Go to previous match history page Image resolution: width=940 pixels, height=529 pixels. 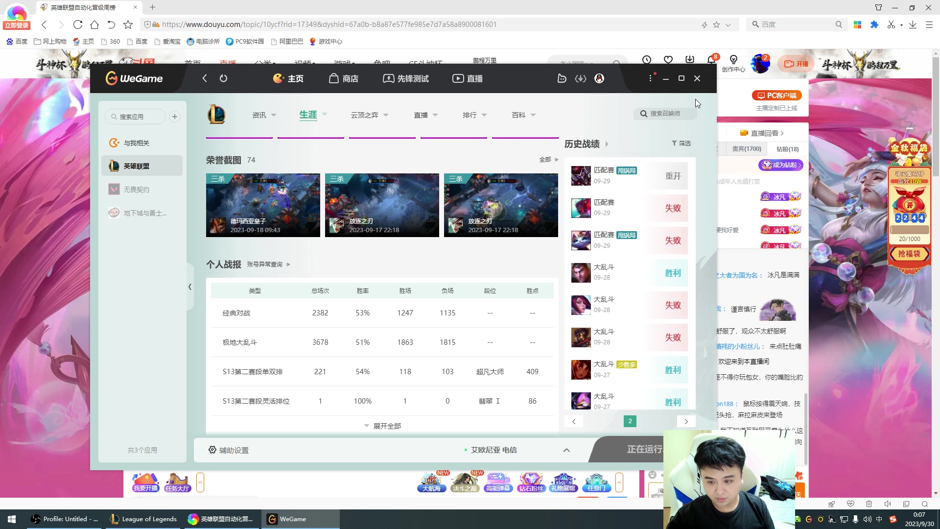coord(574,421)
